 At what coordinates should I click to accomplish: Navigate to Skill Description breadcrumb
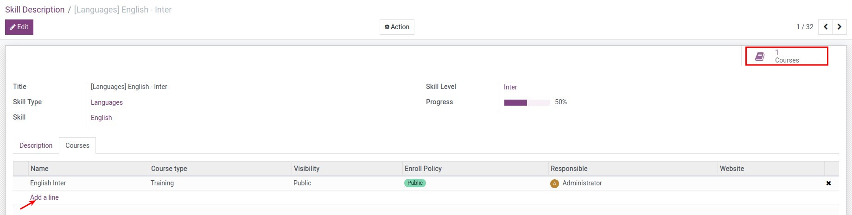35,10
